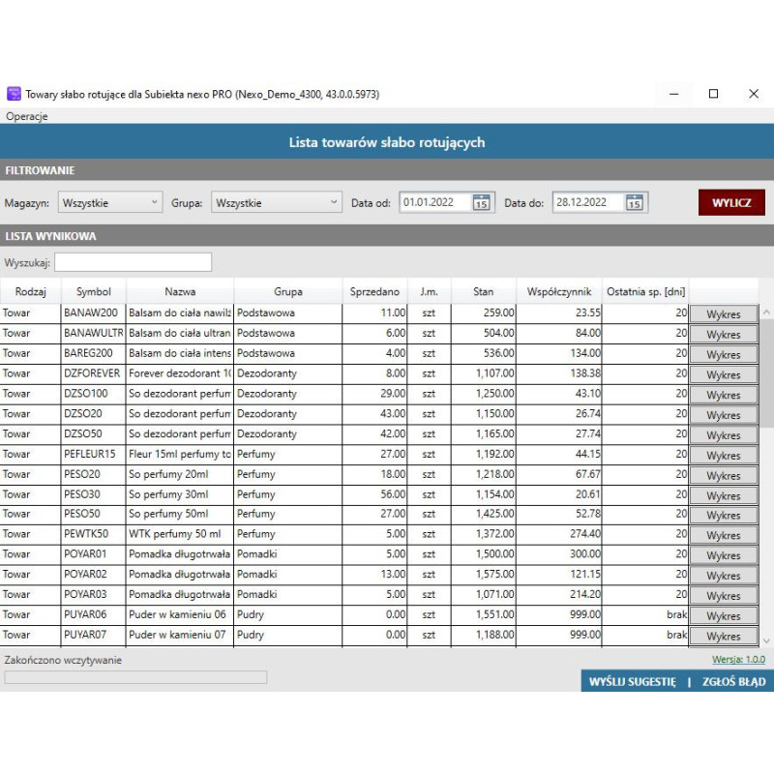Expand the Grupa dropdown
774x774 pixels.
(x=277, y=202)
